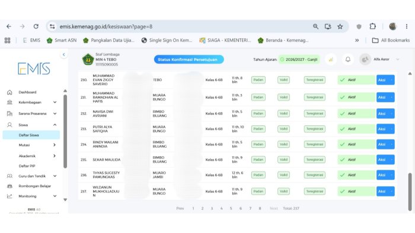Collapse the Siswa sidebar menu
Screen dimensions: 415x233
[32, 125]
